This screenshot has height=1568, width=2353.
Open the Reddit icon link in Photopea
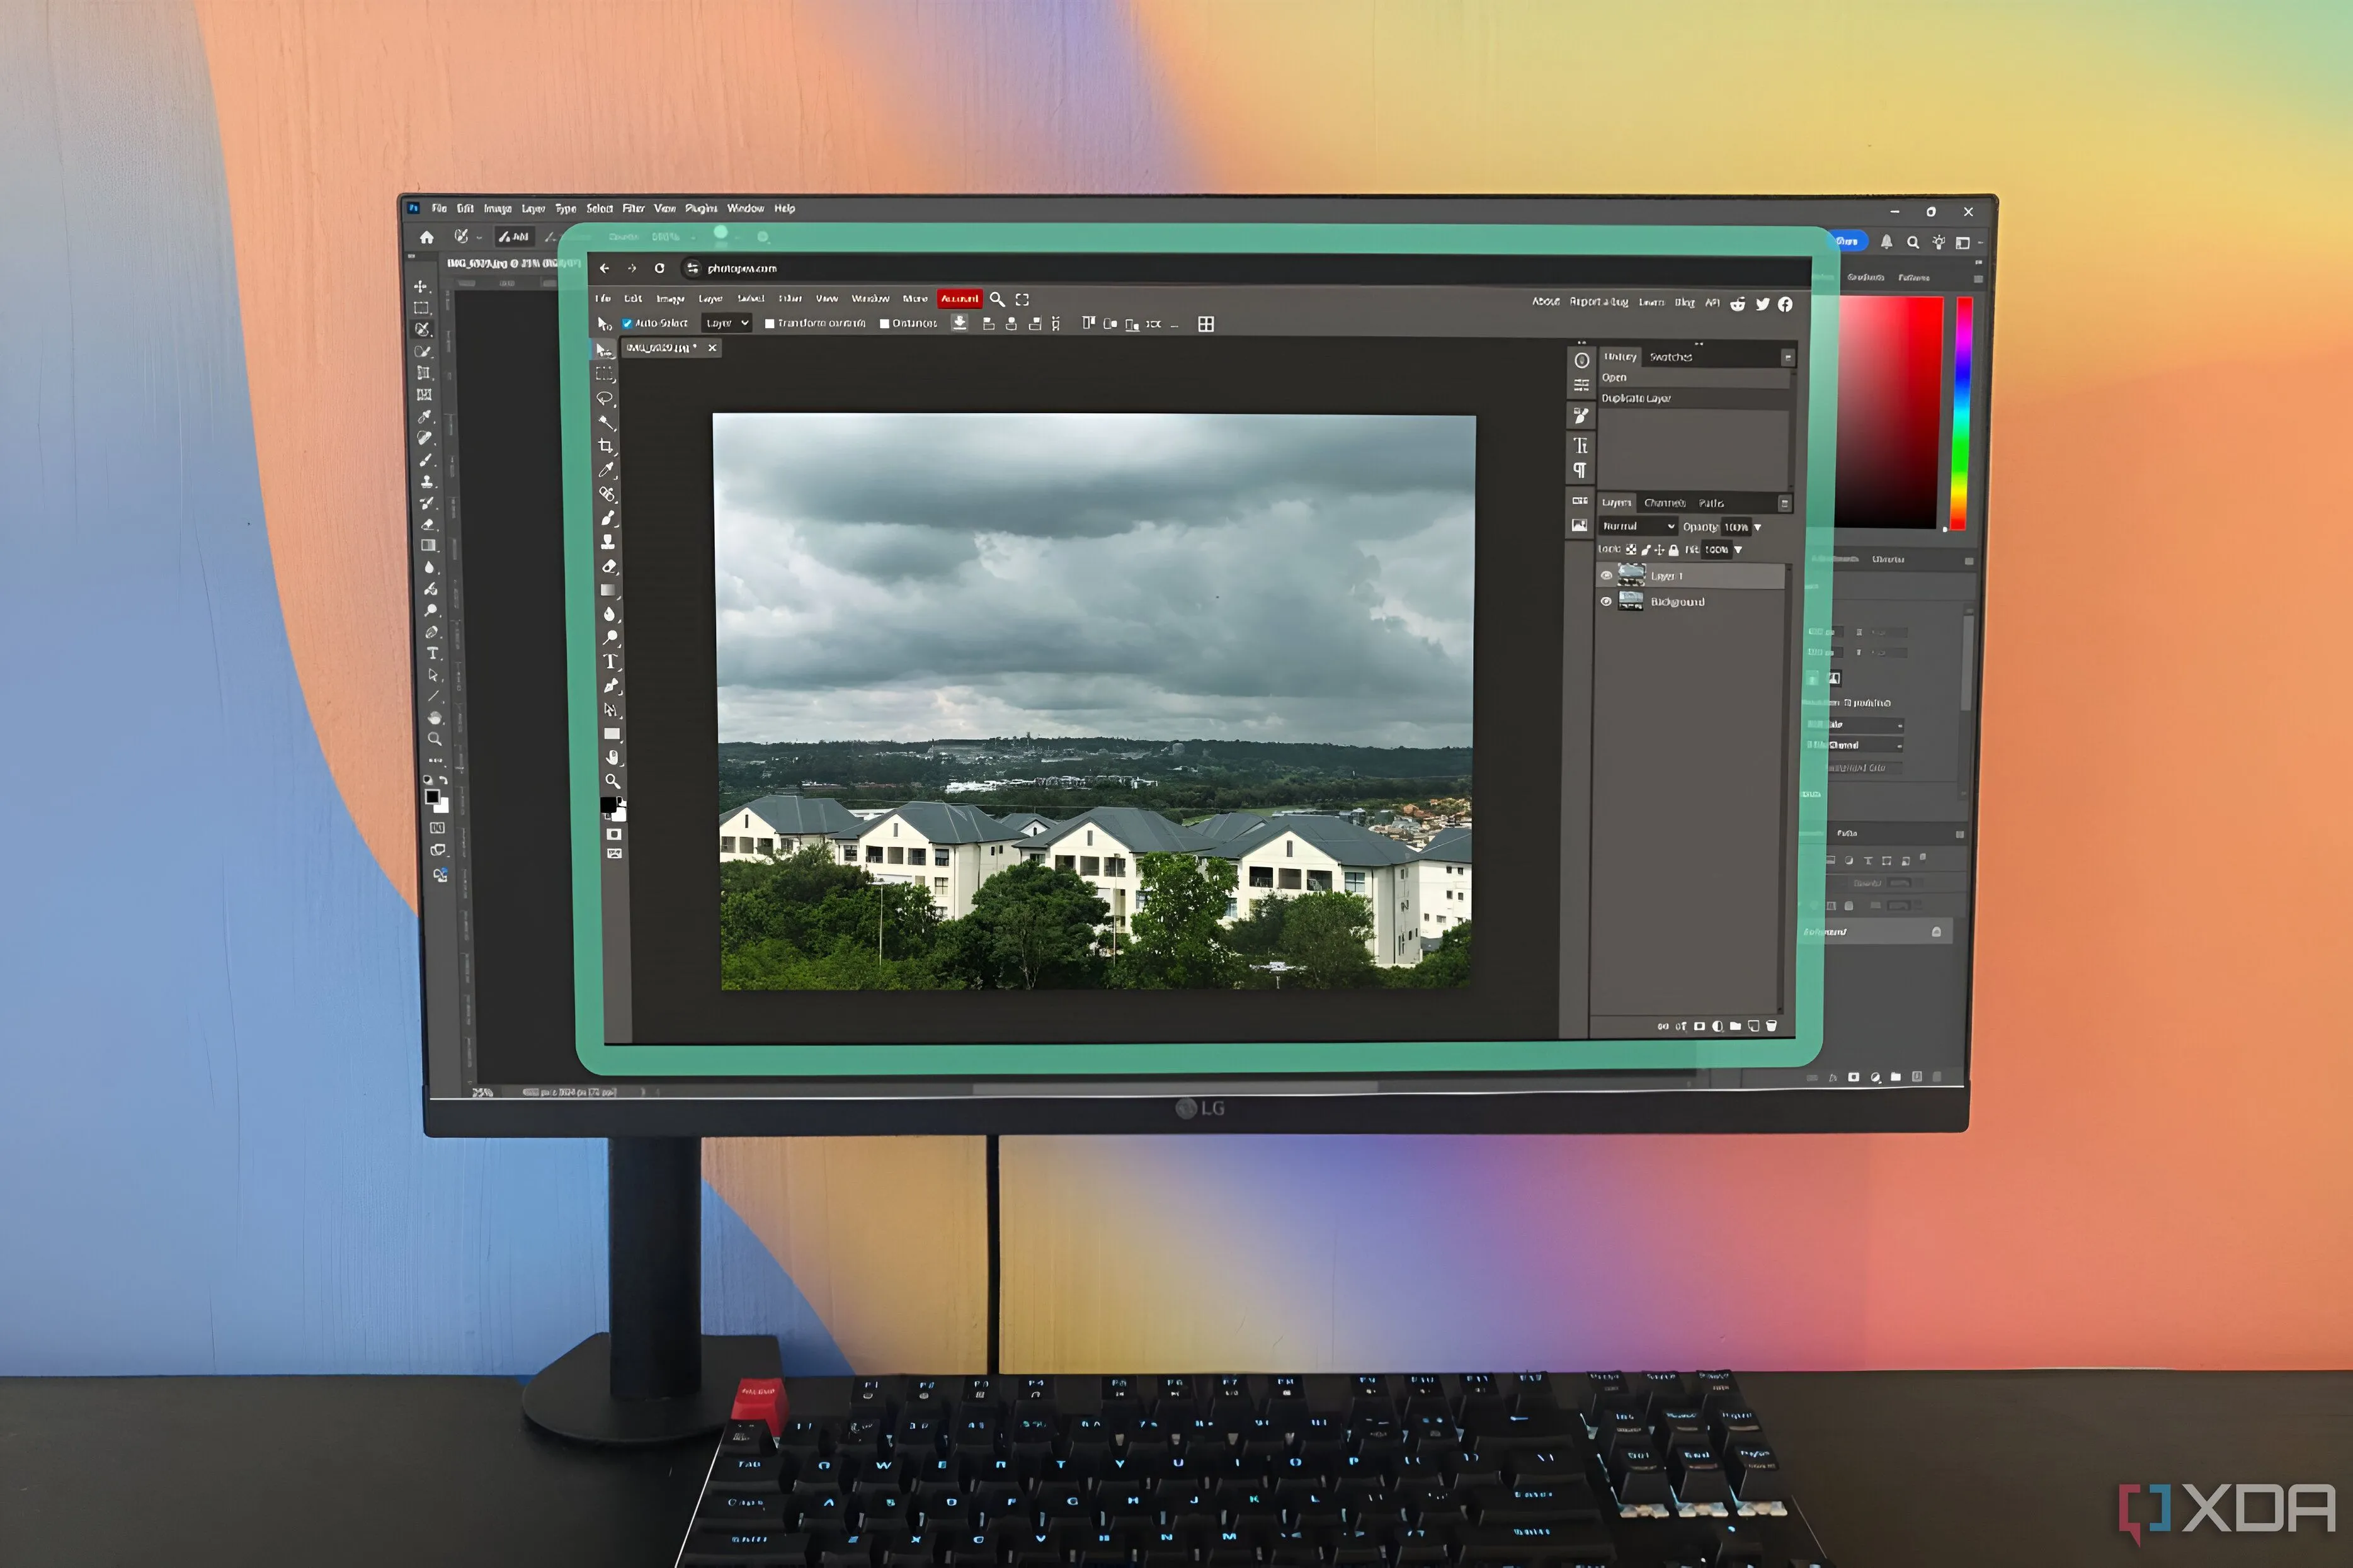[1738, 304]
